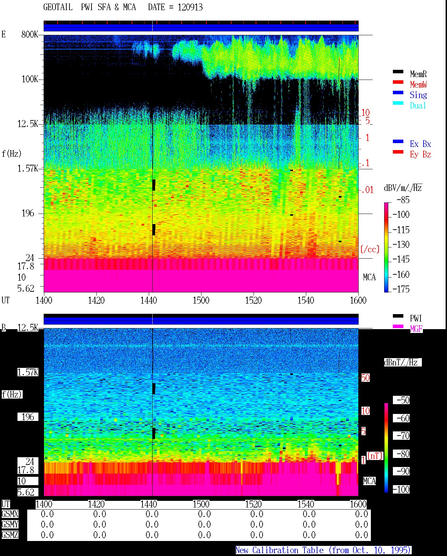Image resolution: width=447 pixels, height=556 pixels.
Task: Click the 800K frequency label on the E panel
Action: point(30,34)
